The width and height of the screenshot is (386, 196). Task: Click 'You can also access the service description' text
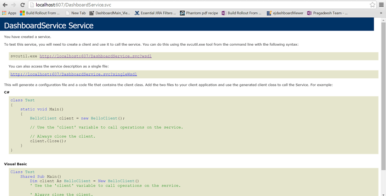[59, 66]
